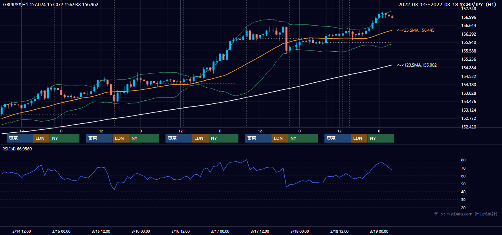Click the 3/16 00:00 time axis label
Viewport: 502px width, 235px height.
click(x=141, y=231)
